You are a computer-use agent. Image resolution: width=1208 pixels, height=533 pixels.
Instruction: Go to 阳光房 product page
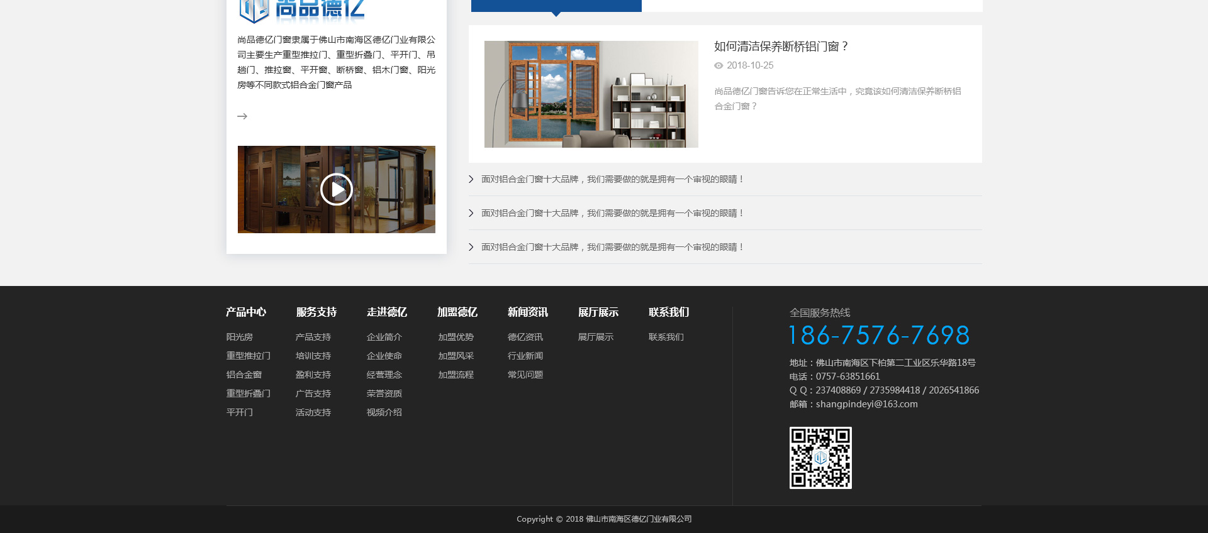click(x=240, y=337)
